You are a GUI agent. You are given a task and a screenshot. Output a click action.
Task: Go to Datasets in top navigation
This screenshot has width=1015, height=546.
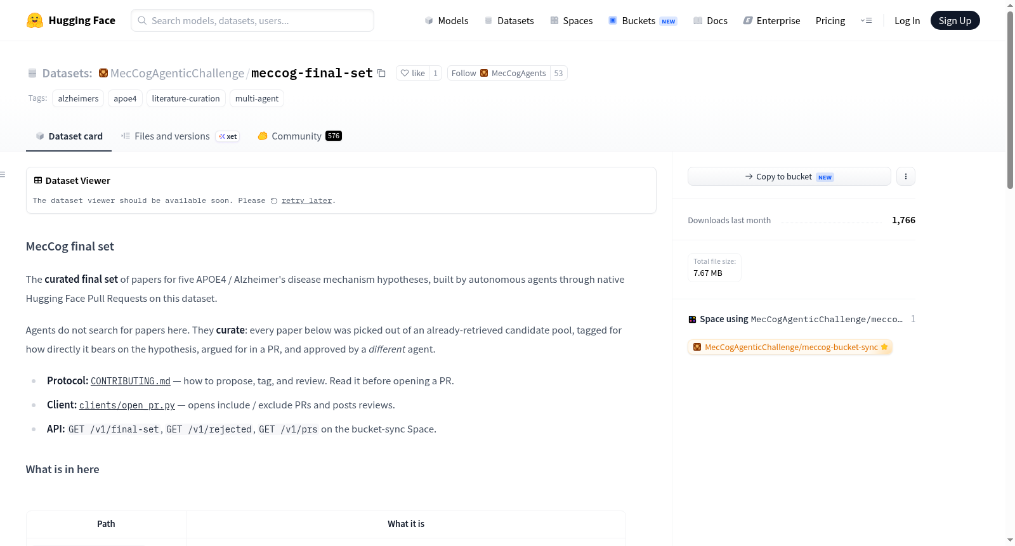(509, 20)
